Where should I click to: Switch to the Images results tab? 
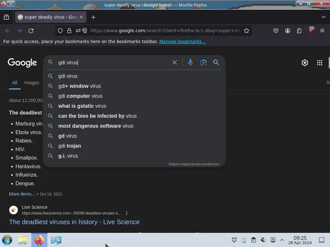tap(32, 83)
